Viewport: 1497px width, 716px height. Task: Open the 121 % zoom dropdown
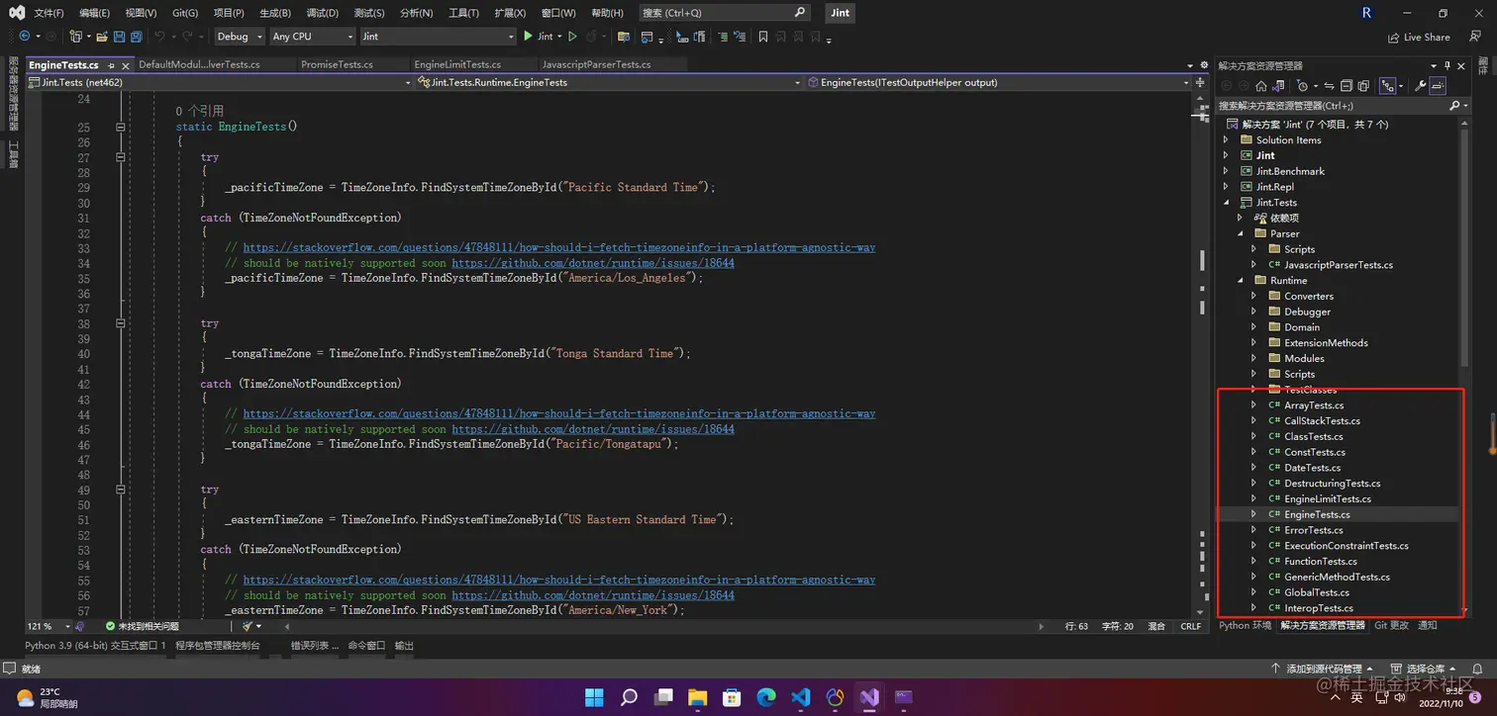pyautogui.click(x=50, y=626)
